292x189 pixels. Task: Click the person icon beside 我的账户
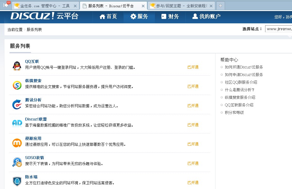point(195,16)
